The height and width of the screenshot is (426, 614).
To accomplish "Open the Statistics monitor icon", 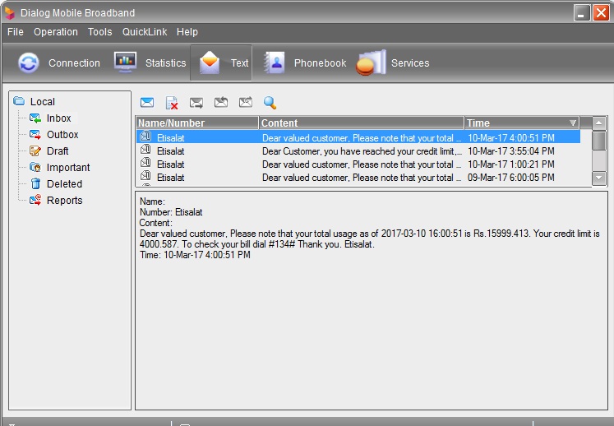I will (x=125, y=62).
